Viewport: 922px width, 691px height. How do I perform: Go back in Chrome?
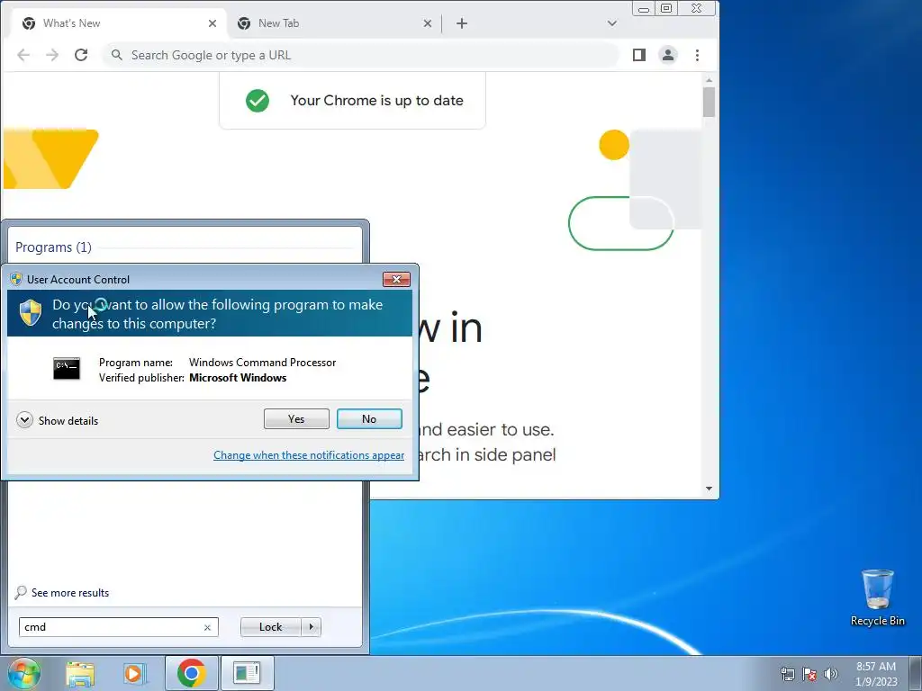tap(23, 55)
